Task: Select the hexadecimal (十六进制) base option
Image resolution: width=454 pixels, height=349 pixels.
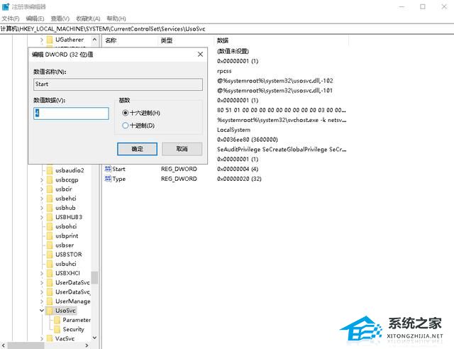Action: [126, 113]
